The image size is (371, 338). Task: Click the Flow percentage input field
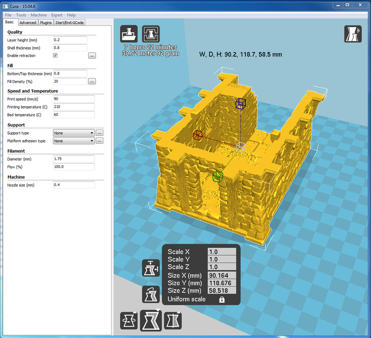coord(74,167)
